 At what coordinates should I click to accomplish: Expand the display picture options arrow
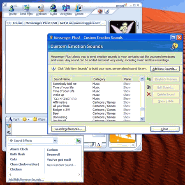pyautogui.click(x=133, y=145)
